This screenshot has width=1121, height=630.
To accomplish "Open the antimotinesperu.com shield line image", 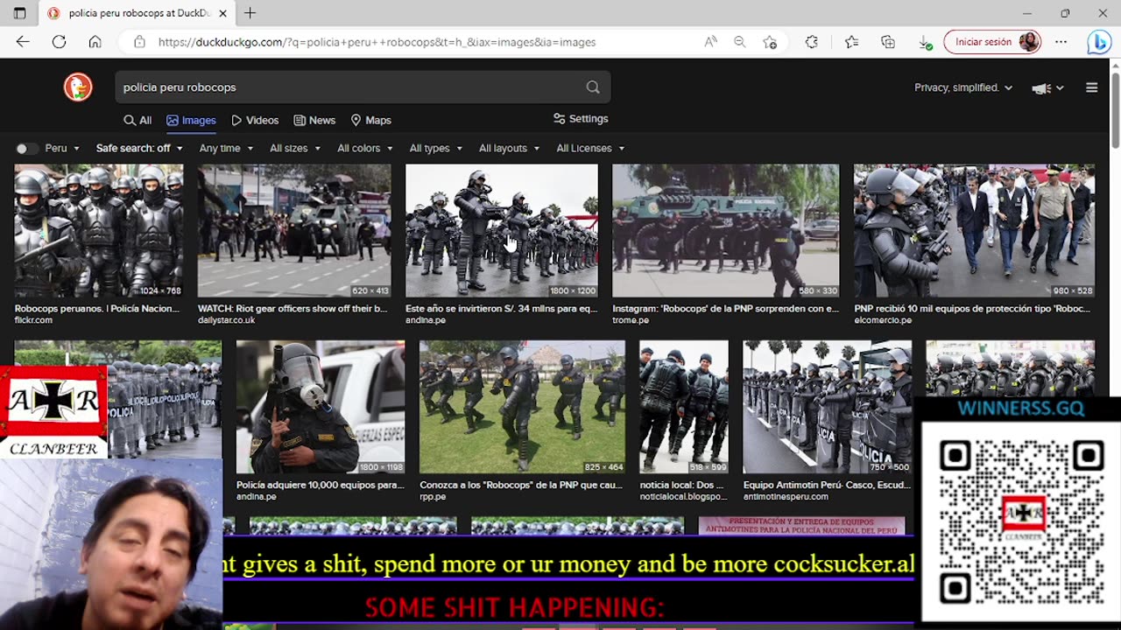I will pyautogui.click(x=828, y=407).
